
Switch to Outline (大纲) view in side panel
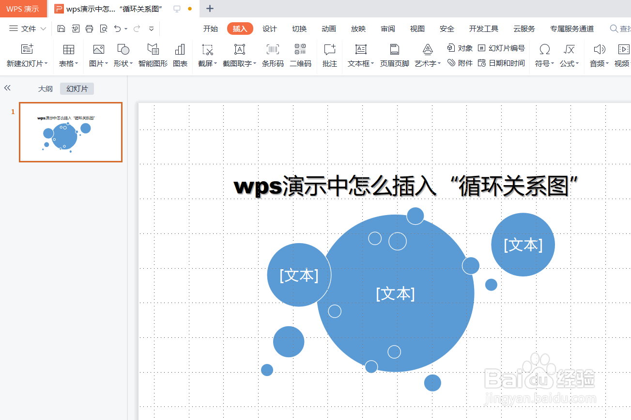click(46, 88)
